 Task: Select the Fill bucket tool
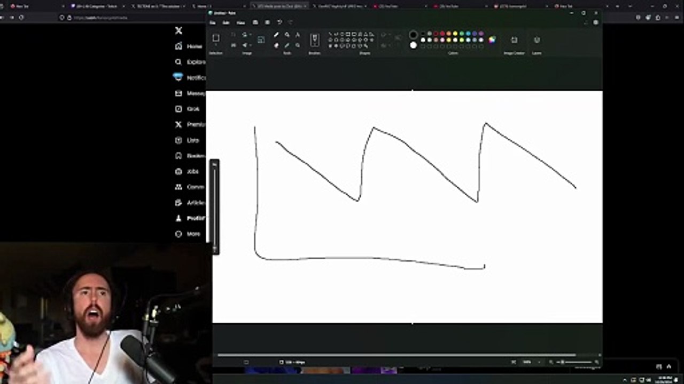[x=287, y=35]
